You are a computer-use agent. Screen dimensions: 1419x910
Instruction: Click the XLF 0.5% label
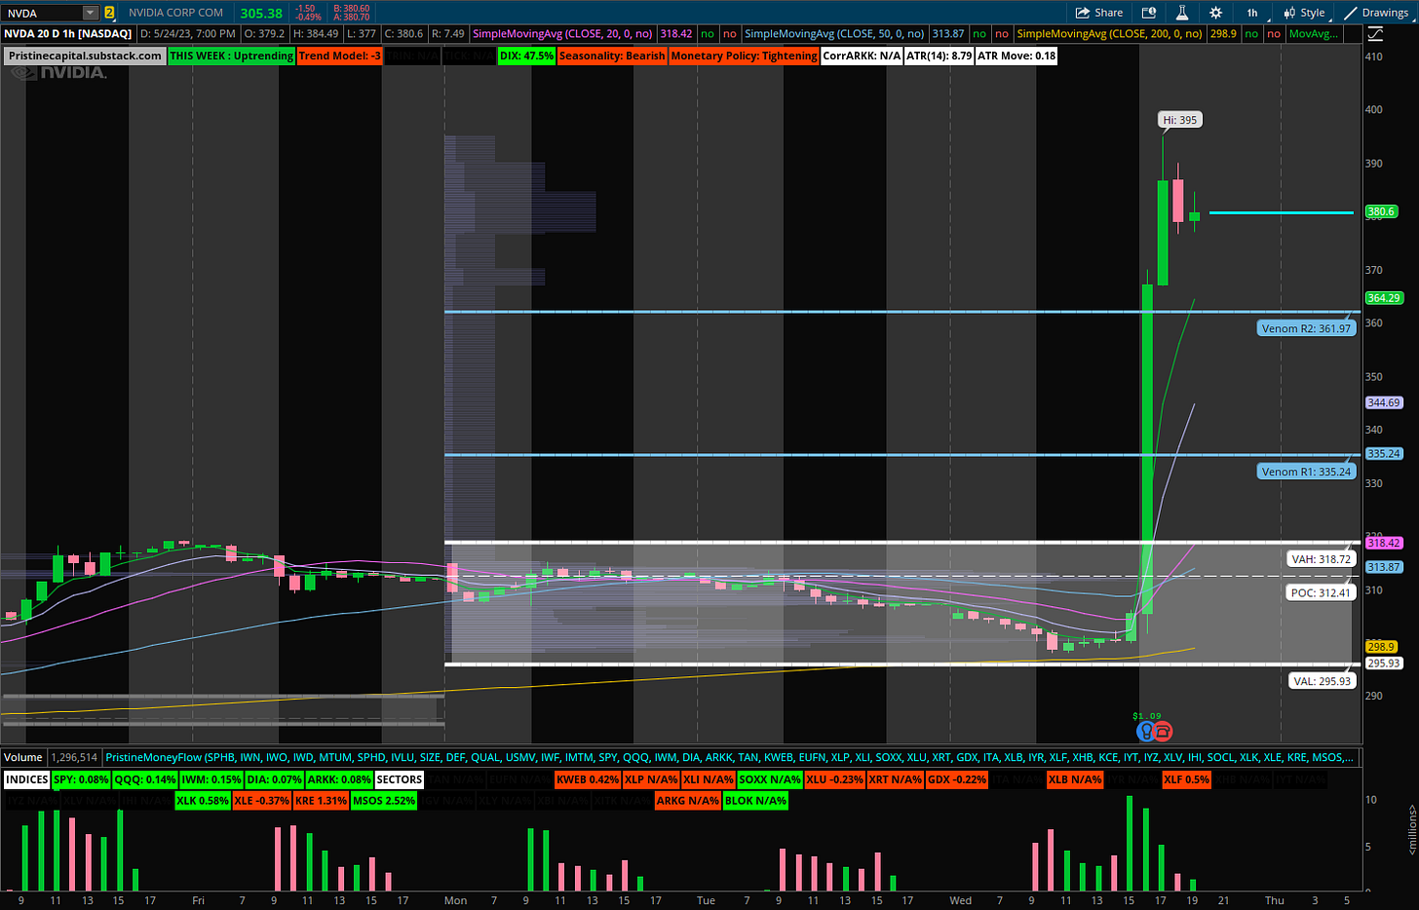(1186, 779)
